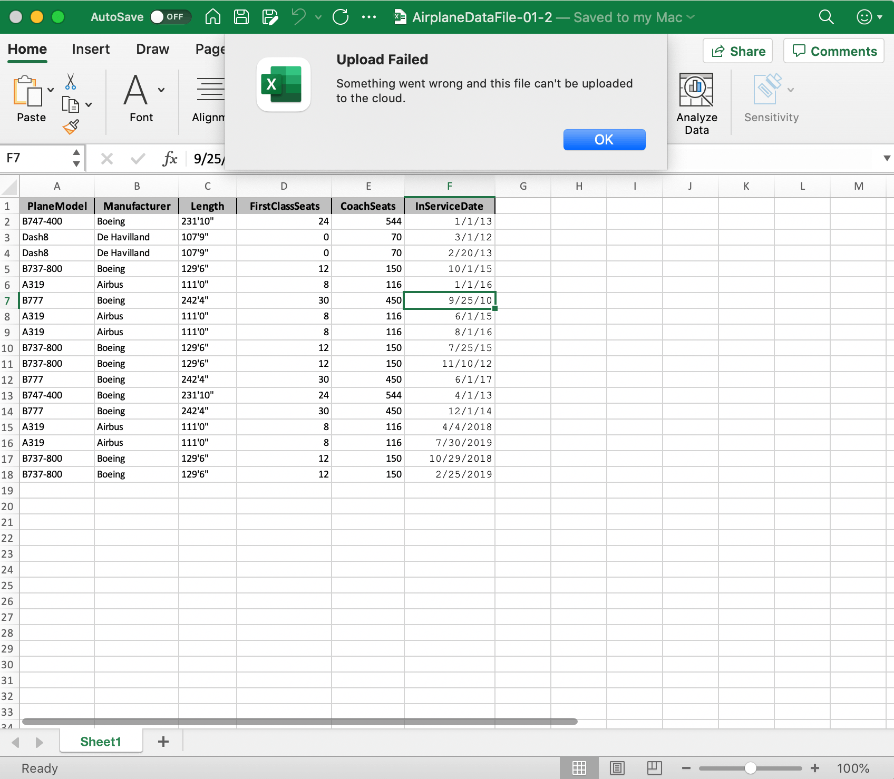Click the Format Painter icon
The height and width of the screenshot is (779, 894).
(x=69, y=127)
